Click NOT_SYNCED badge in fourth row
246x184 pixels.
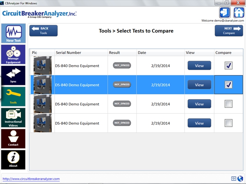(x=122, y=123)
